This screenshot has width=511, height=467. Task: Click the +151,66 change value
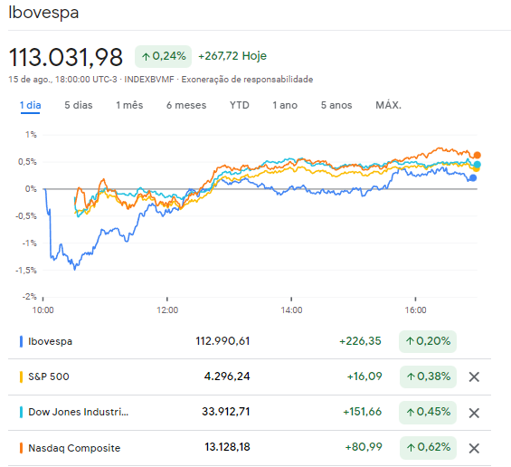(362, 412)
